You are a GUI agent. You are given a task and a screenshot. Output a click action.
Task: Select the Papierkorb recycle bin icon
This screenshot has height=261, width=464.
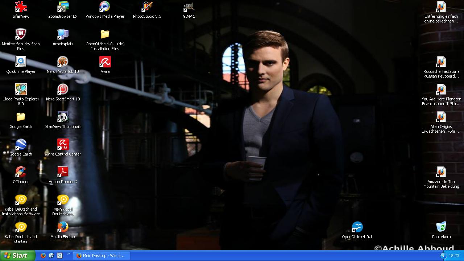pyautogui.click(x=441, y=227)
